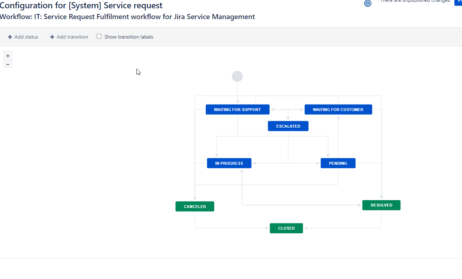Select the Closed status node
Viewport: 462px width, 279px height.
tap(286, 228)
